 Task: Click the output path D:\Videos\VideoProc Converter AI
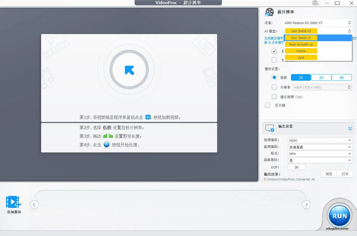click(x=289, y=179)
